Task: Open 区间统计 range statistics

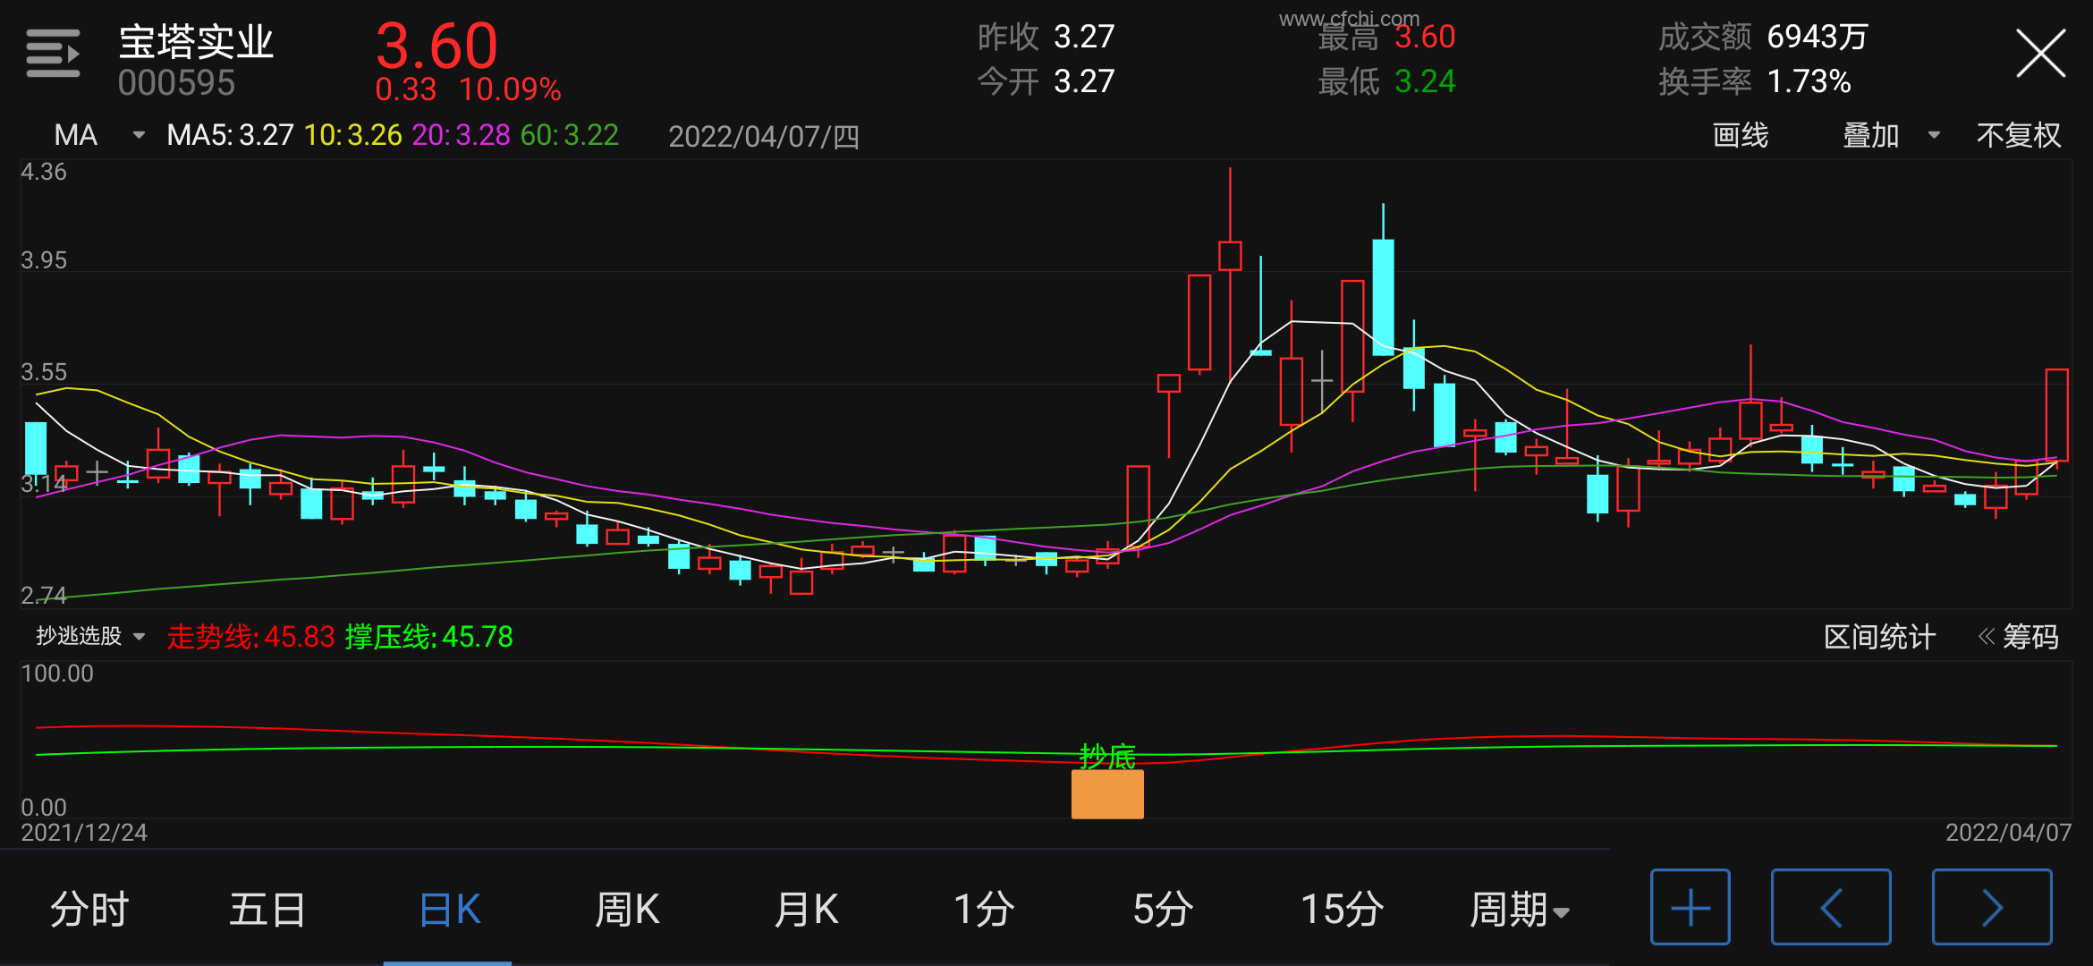Action: (x=1879, y=637)
